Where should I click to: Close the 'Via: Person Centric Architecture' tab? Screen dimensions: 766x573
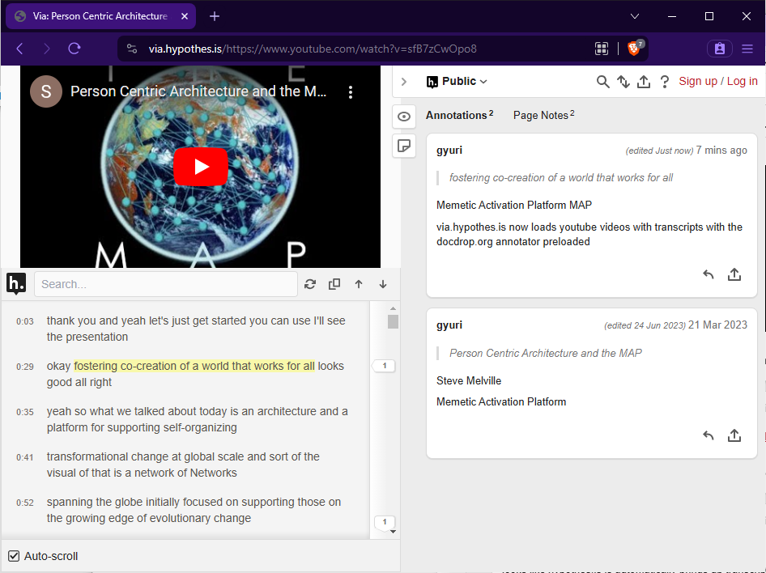[184, 16]
